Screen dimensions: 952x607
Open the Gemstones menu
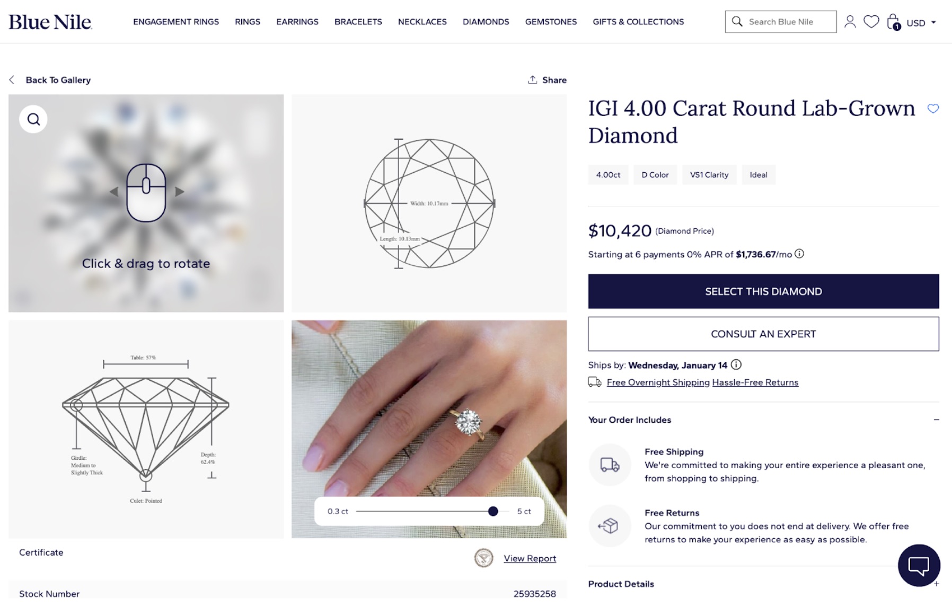551,22
